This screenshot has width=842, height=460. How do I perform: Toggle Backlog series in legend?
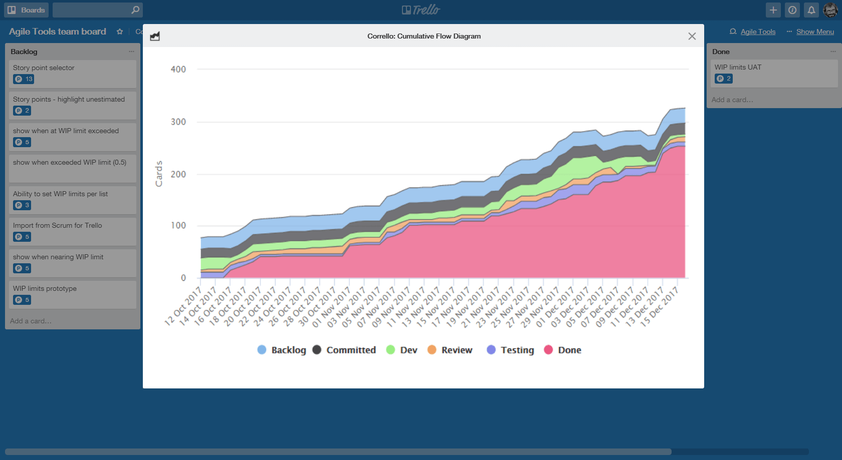pos(282,350)
